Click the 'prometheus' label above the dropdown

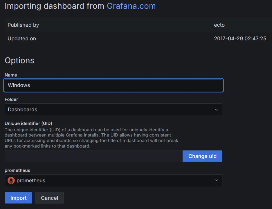click(x=17, y=170)
